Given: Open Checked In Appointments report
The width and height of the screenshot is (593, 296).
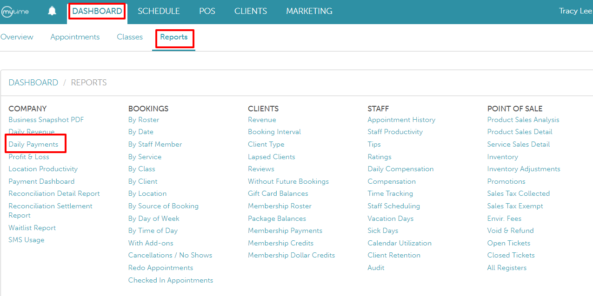Looking at the screenshot, I should click(x=171, y=280).
